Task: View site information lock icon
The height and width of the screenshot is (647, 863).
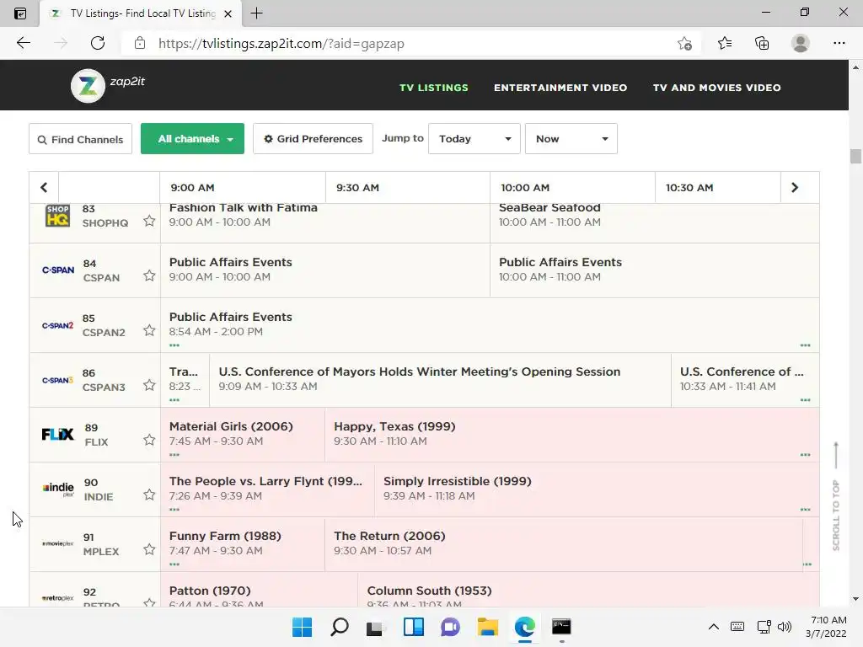Action: (x=140, y=43)
